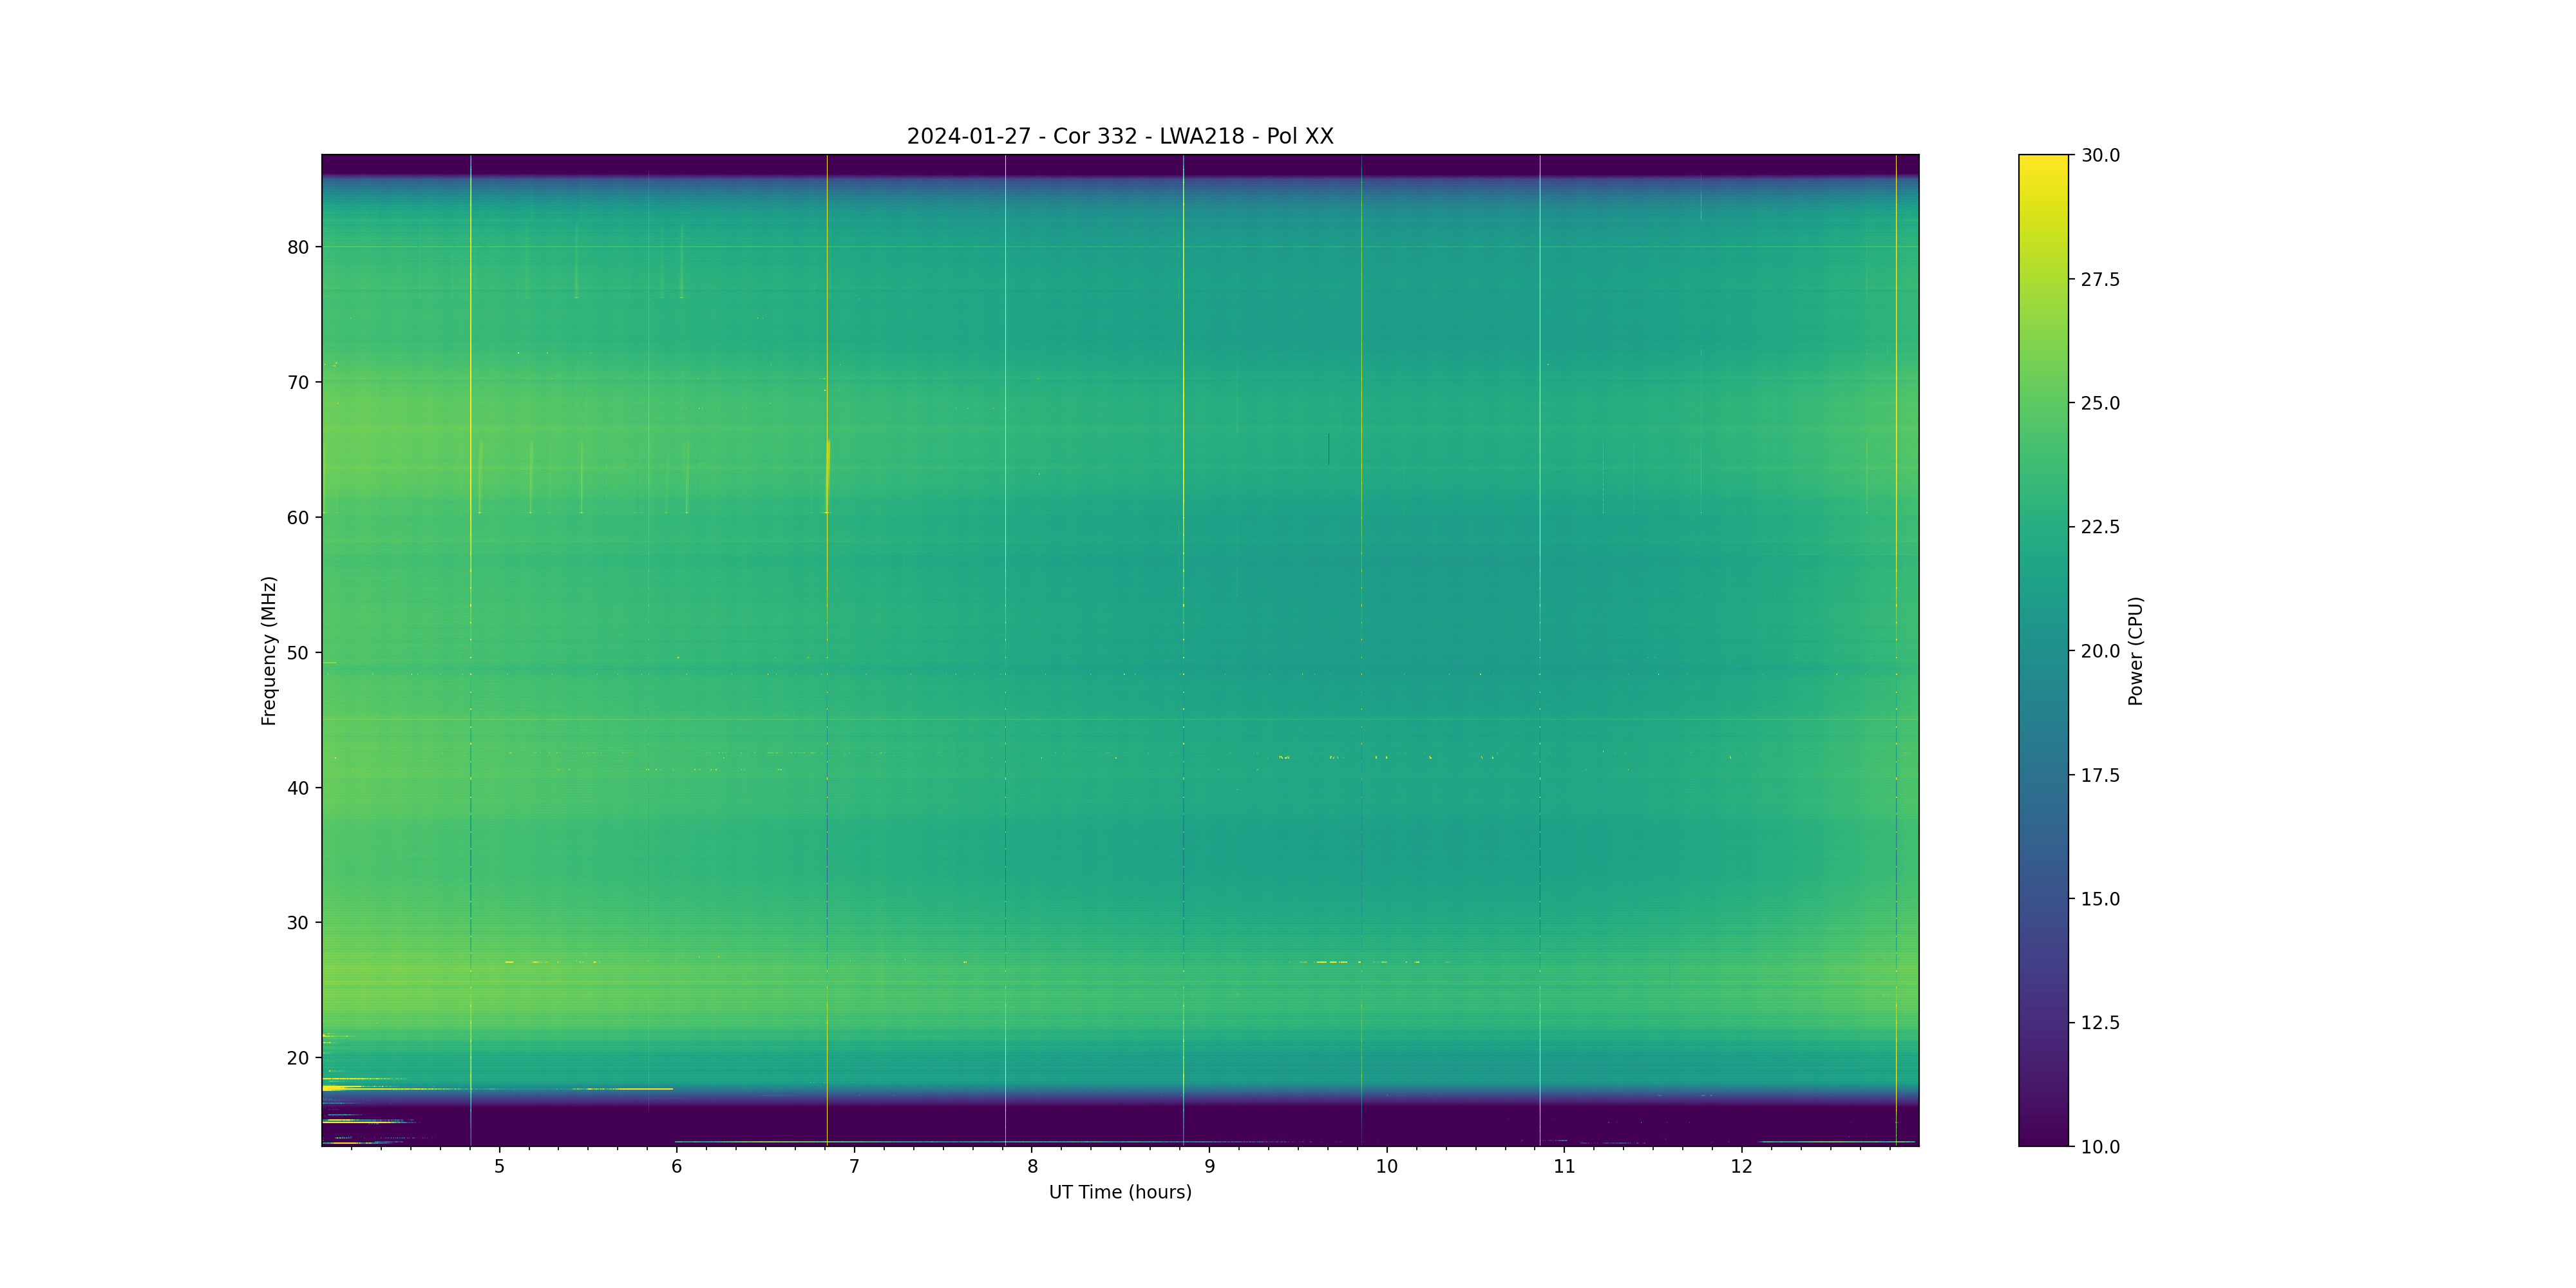Click the small red marker in spectrogram

[1328, 448]
